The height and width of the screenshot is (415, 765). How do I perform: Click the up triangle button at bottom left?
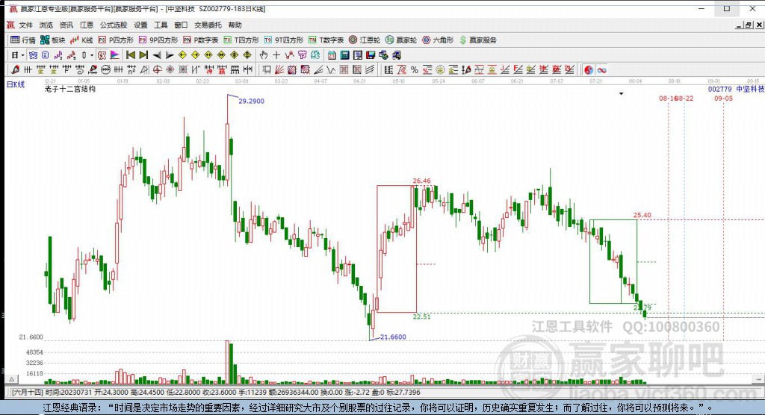(x=12, y=379)
